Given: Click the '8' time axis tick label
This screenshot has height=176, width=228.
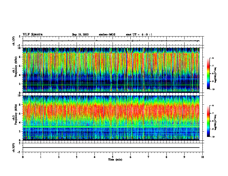Looking at the screenshot, I should pyautogui.click(x=166, y=157).
